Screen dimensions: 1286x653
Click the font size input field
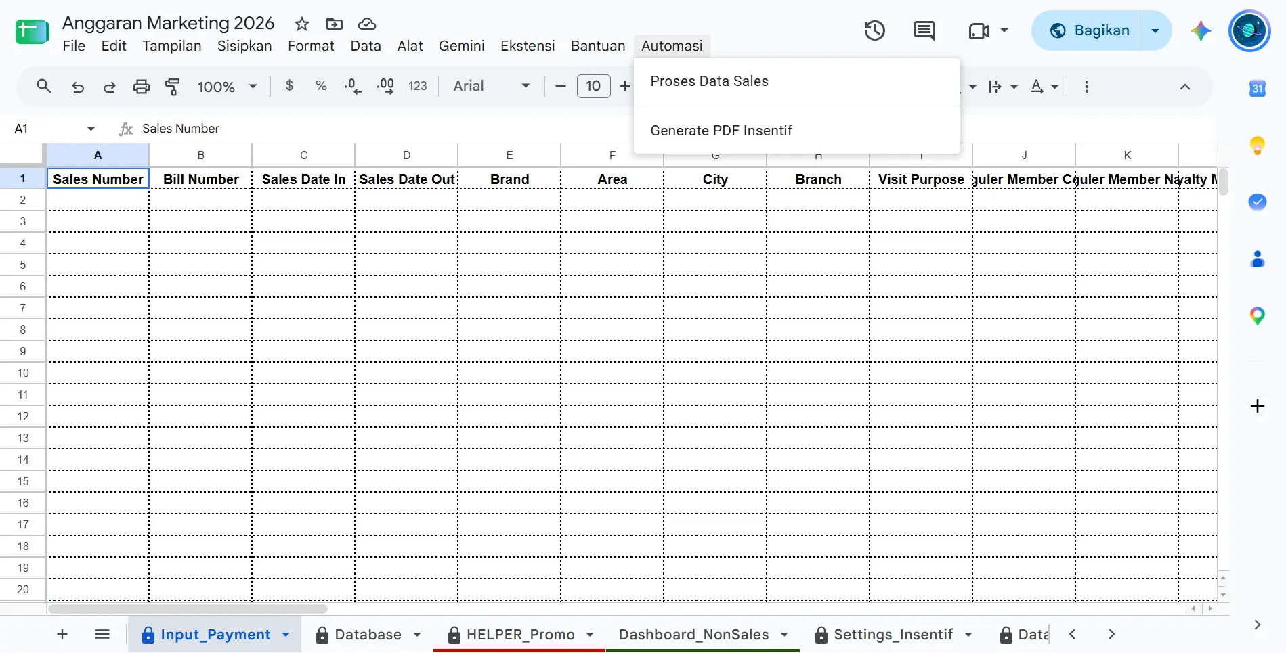click(x=593, y=86)
